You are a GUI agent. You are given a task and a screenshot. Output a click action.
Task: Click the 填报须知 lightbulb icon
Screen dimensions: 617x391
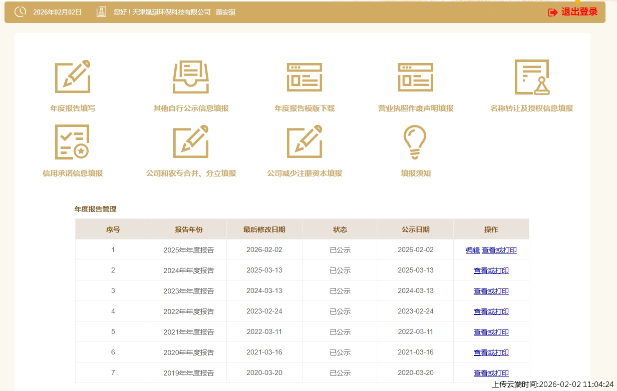(415, 142)
